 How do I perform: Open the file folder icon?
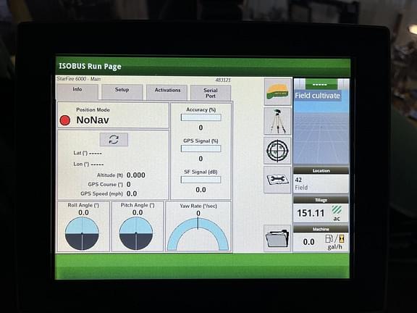click(x=278, y=238)
